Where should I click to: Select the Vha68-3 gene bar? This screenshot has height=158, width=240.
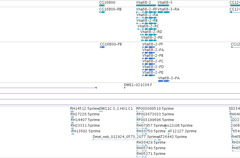point(164,5)
